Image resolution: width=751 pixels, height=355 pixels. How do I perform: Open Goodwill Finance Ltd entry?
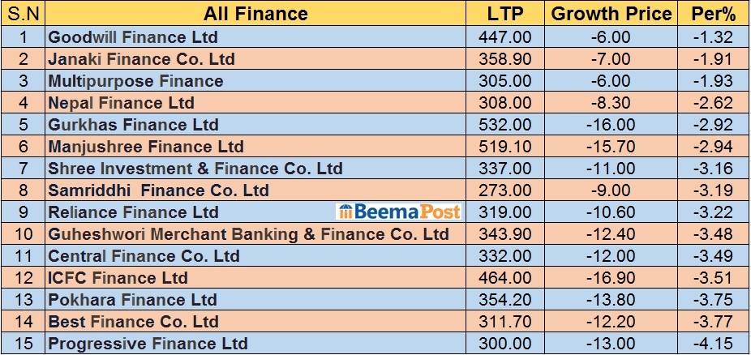[133, 36]
